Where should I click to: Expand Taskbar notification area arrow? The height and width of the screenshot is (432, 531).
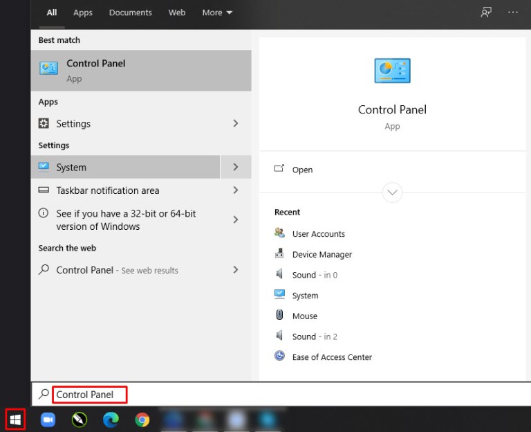click(x=236, y=190)
